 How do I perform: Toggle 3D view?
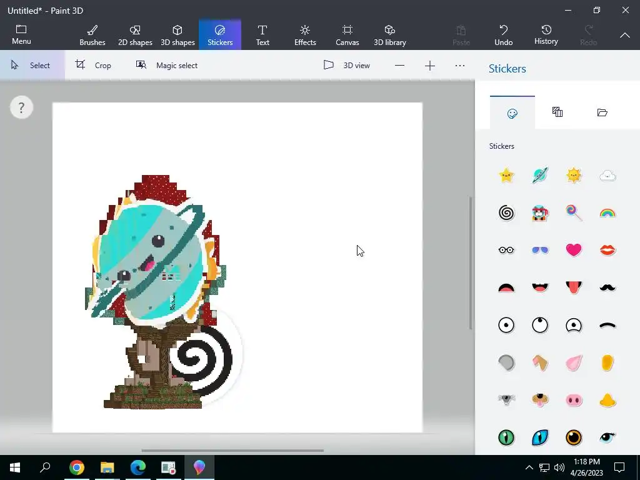(x=347, y=65)
